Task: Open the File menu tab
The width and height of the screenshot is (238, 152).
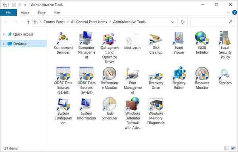Action: pyautogui.click(x=8, y=12)
